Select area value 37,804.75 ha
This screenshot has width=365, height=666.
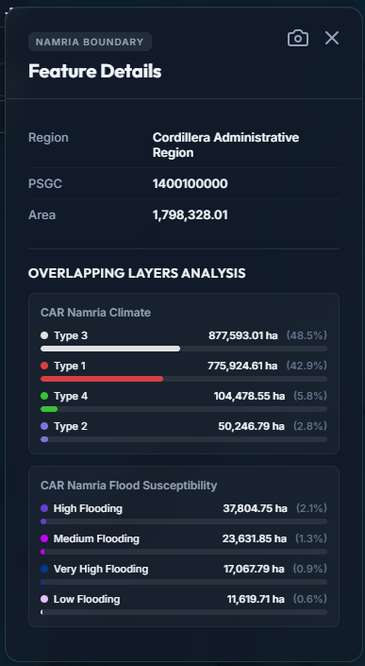pos(256,508)
